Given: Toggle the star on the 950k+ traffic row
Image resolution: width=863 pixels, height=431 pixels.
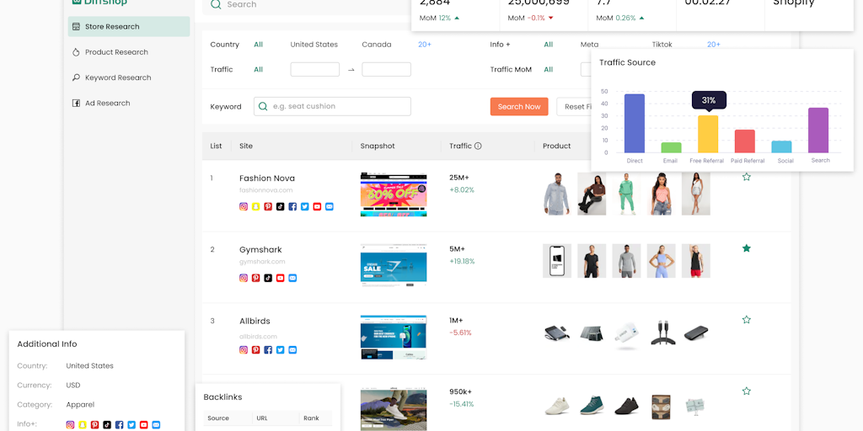Looking at the screenshot, I should pyautogui.click(x=747, y=391).
